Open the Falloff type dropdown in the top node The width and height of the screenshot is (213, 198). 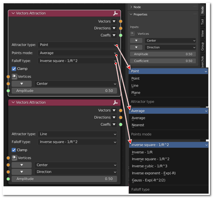(x=77, y=61)
